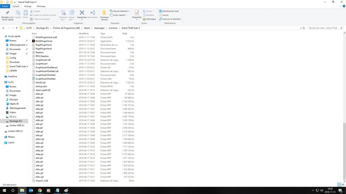Click Coller le raccourci
Viewport: 346px width, 194px height.
click(40, 19)
